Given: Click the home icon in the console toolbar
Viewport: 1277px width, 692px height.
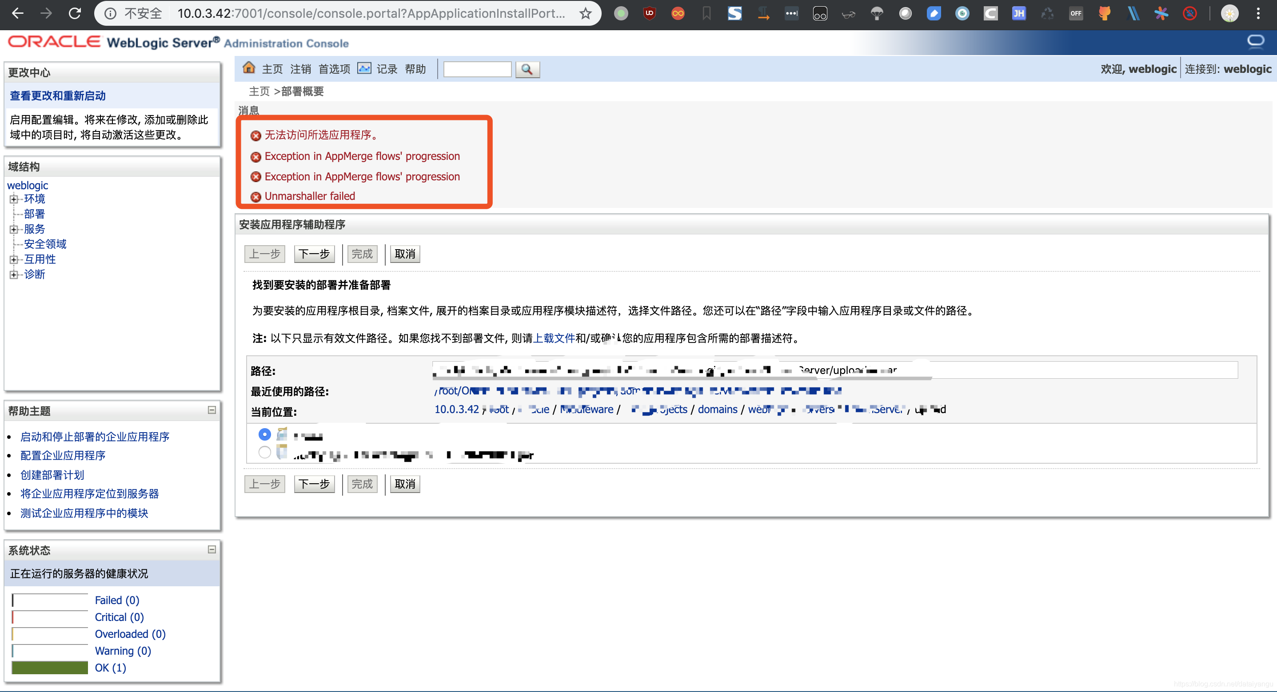Looking at the screenshot, I should pos(249,68).
